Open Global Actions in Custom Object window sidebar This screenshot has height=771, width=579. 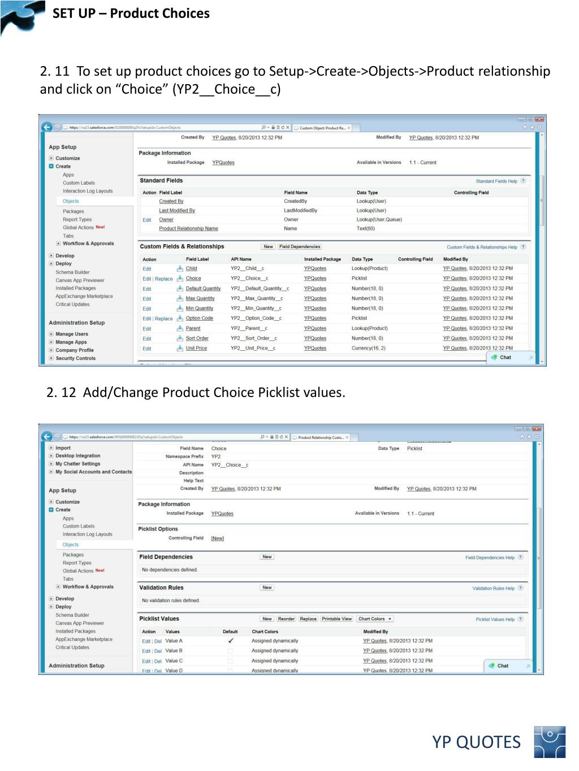78,228
